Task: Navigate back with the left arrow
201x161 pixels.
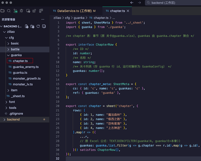Action: tap(132, 3)
